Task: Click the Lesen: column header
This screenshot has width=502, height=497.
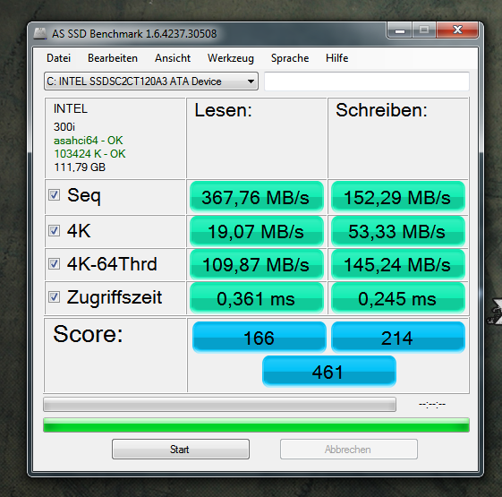Action: [x=223, y=110]
